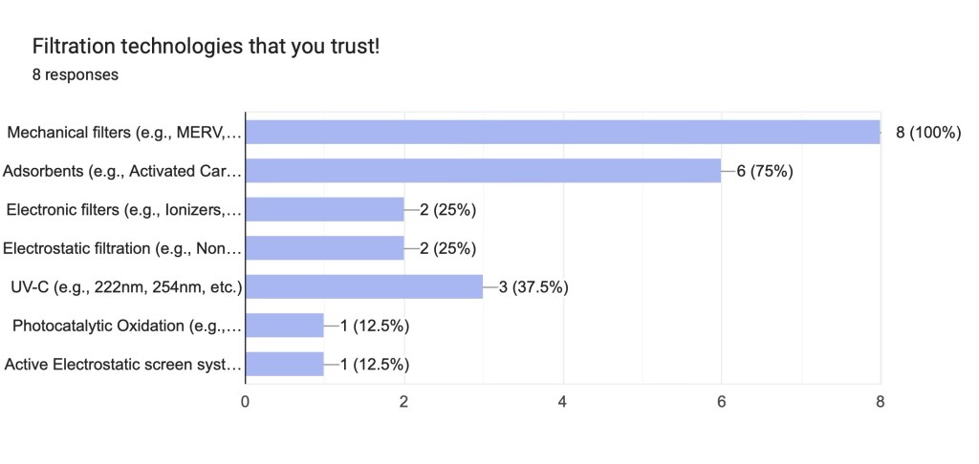979x464 pixels.
Task: Click the UV-C bar
Action: [364, 286]
